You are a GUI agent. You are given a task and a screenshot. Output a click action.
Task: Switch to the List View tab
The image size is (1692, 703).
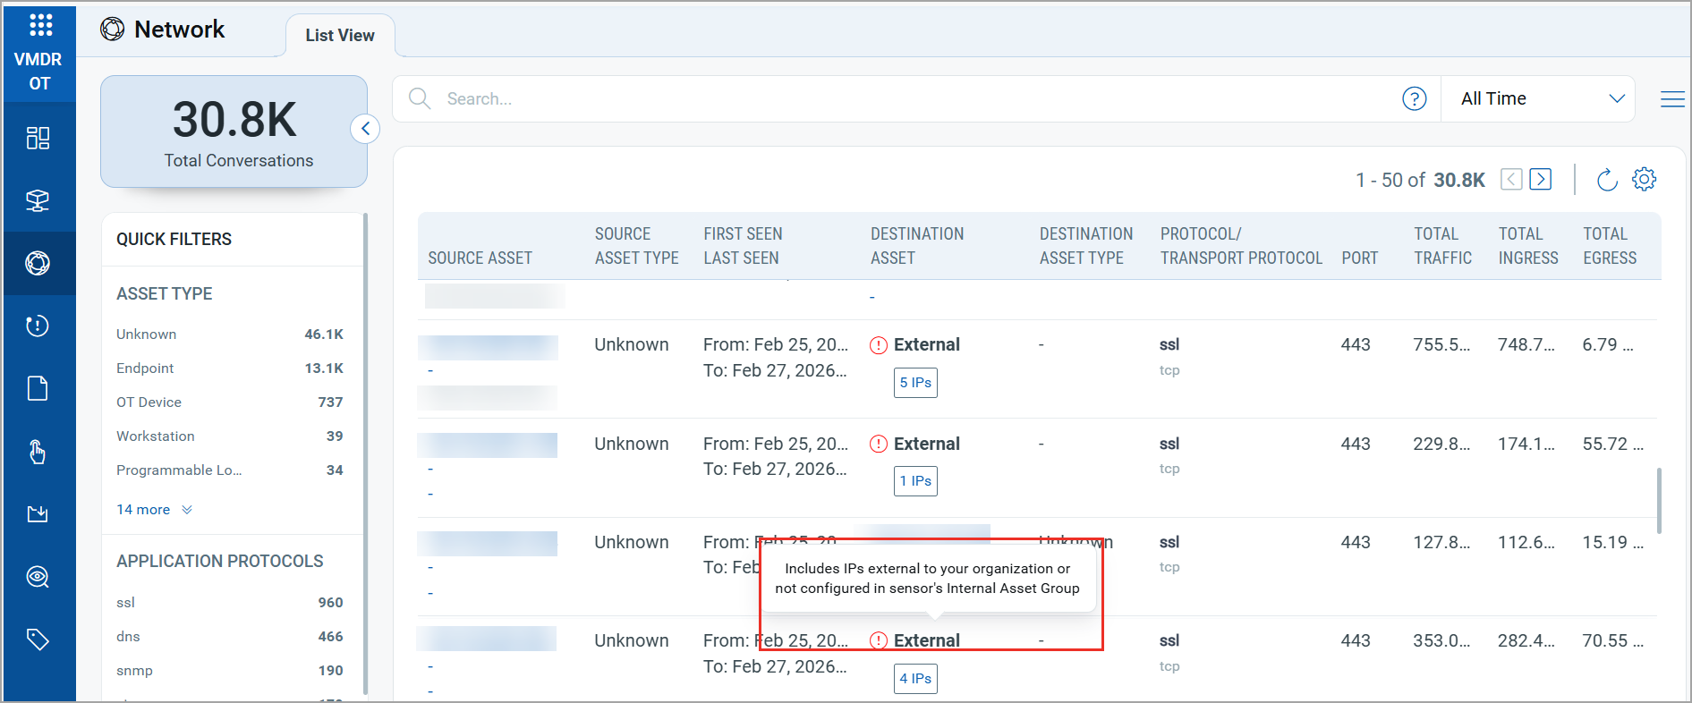340,35
